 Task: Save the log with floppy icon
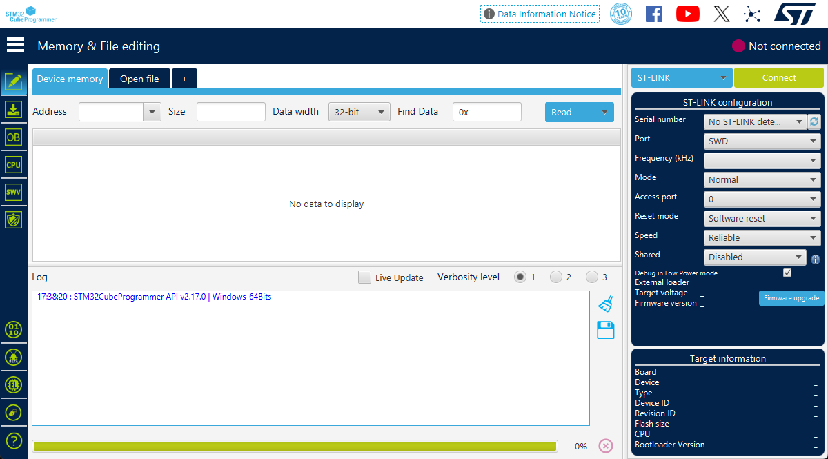pyautogui.click(x=606, y=330)
